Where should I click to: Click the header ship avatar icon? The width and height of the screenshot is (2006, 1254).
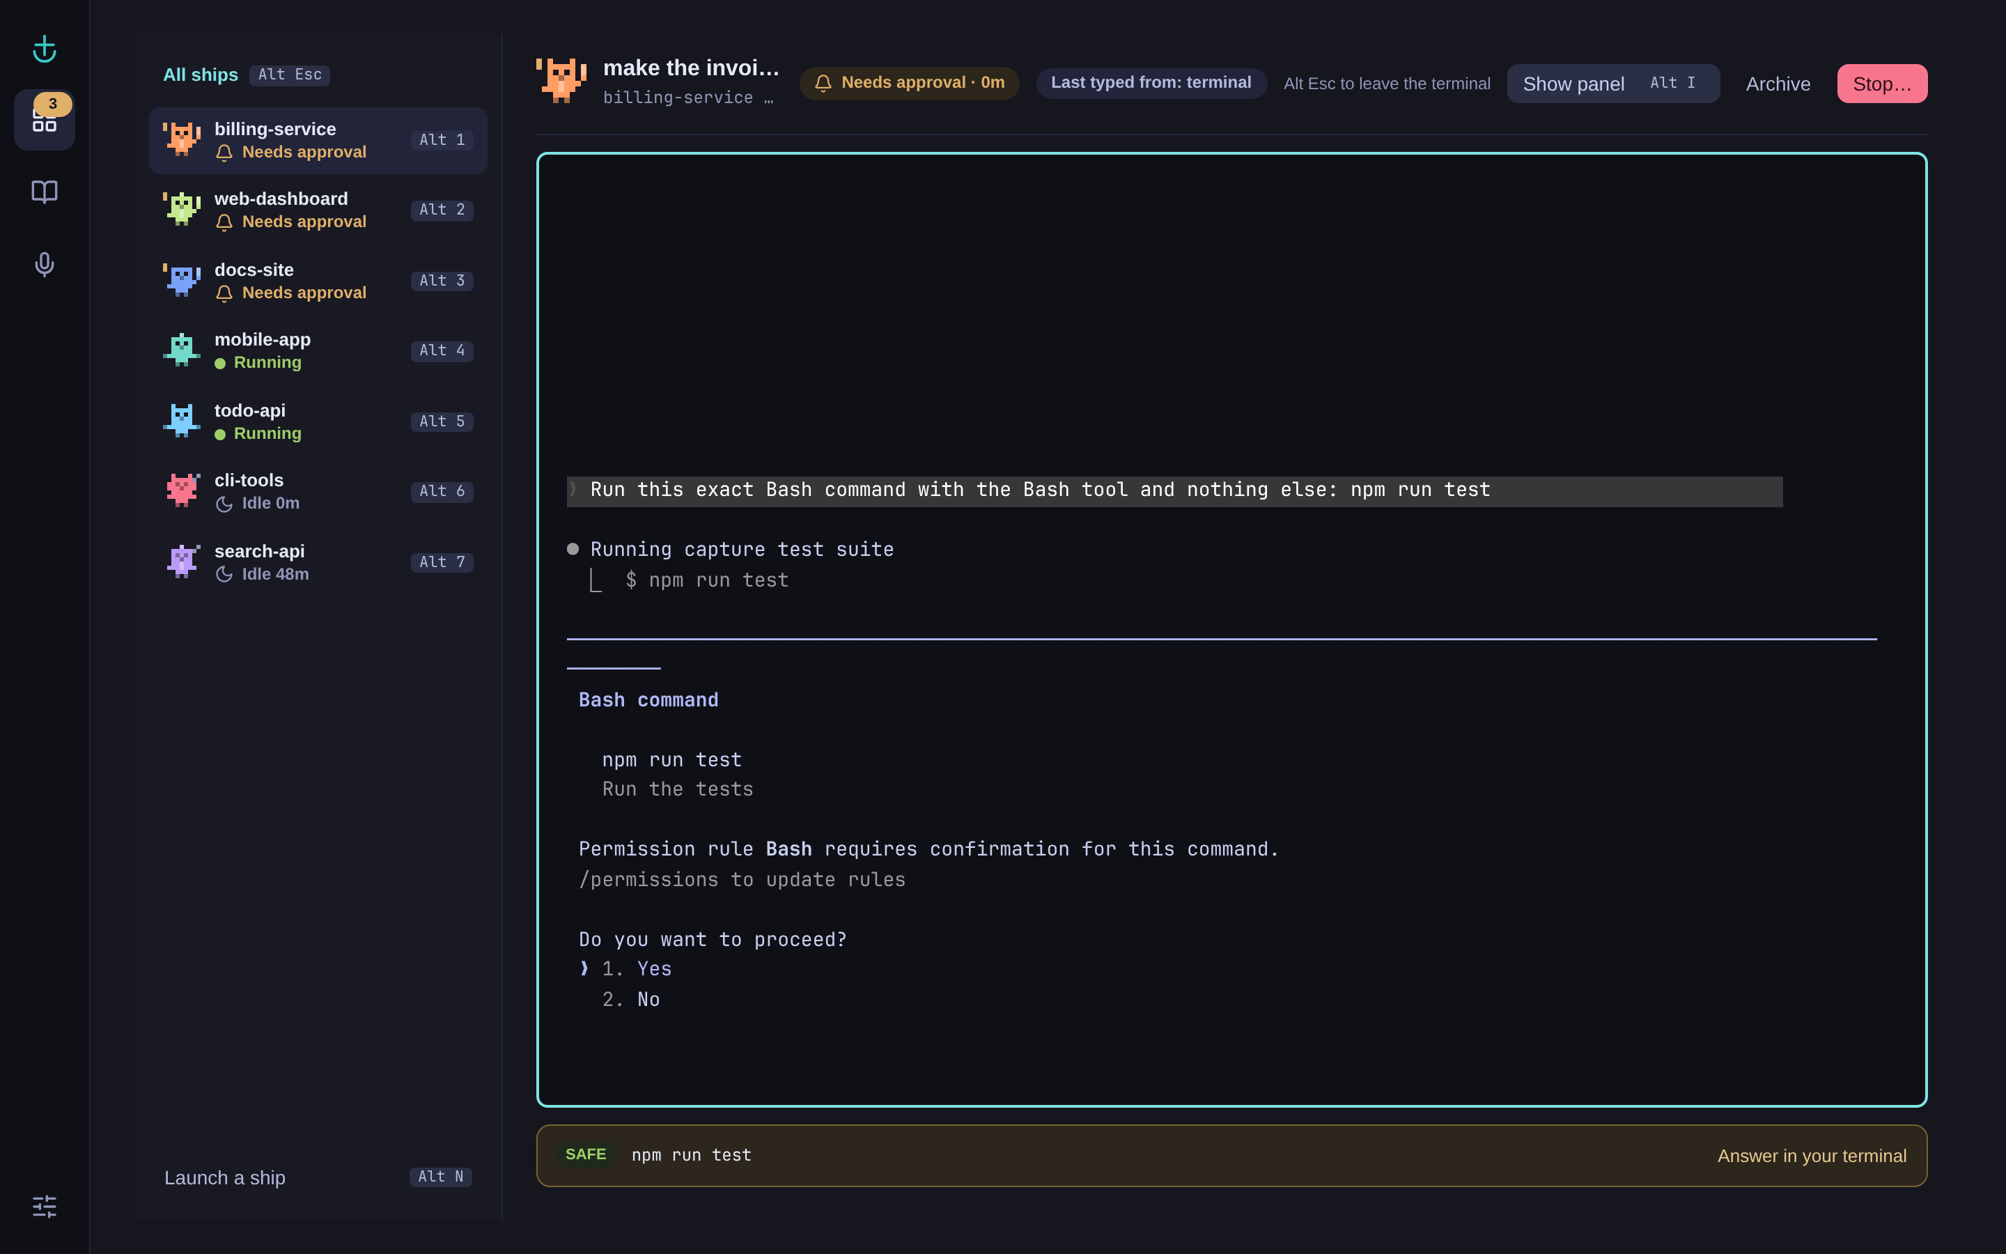561,80
